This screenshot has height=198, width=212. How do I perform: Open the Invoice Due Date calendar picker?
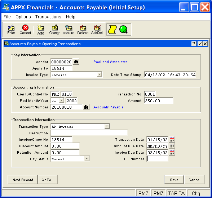tap(172, 152)
